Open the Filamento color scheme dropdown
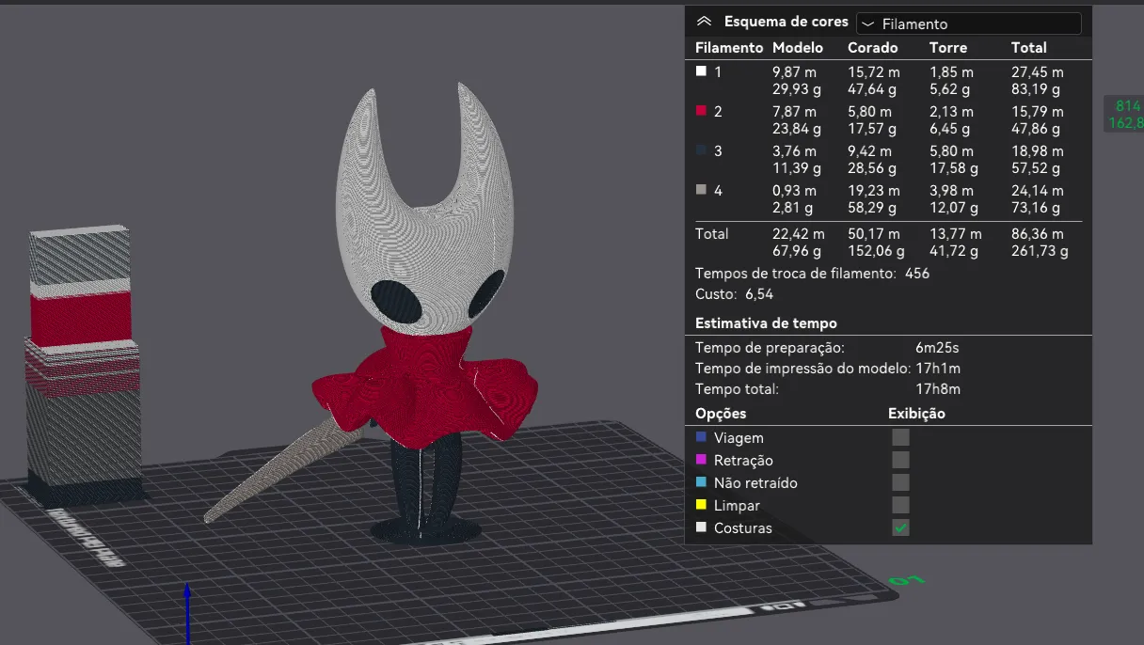 click(968, 24)
